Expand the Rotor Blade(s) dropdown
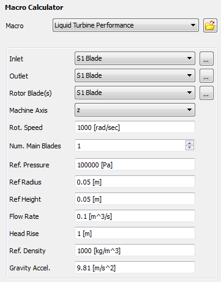 click(135, 93)
